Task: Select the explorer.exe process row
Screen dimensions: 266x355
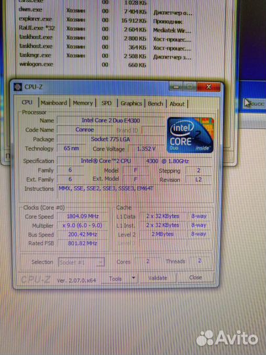Action: pos(106,20)
